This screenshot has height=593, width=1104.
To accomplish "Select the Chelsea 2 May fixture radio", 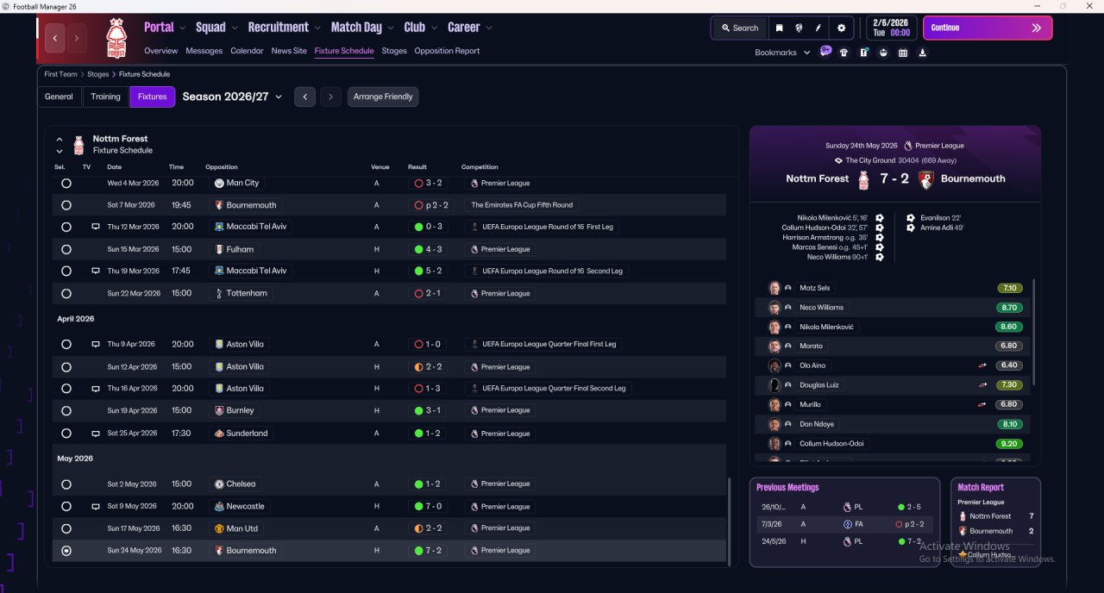I will [66, 484].
